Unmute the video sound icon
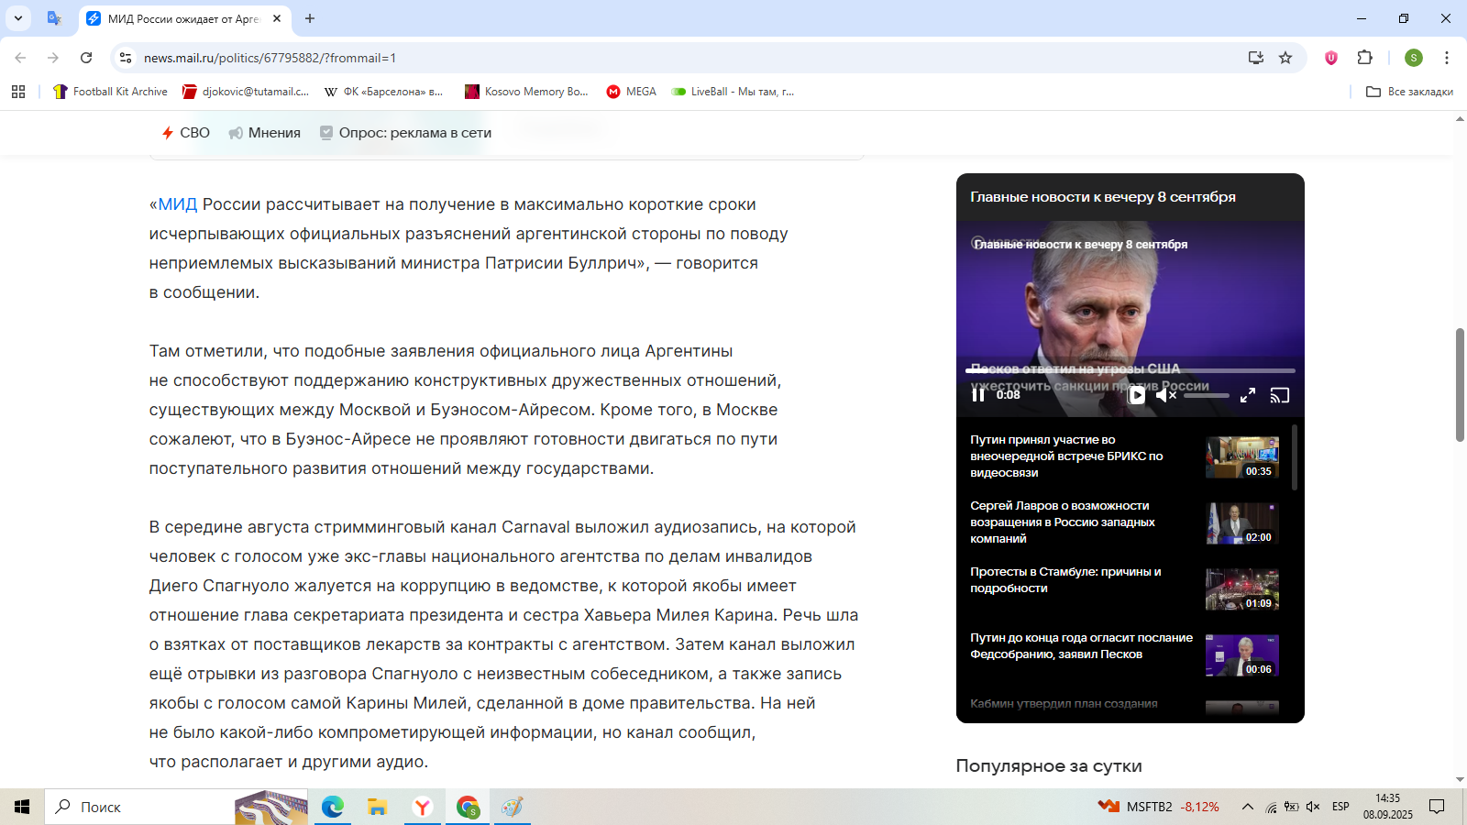Viewport: 1467px width, 825px height. 1166,395
